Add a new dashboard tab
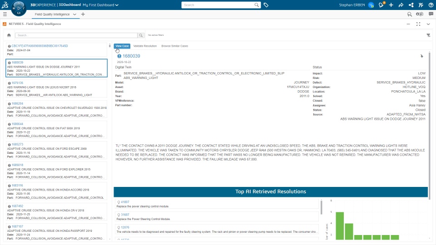 pyautogui.click(x=83, y=14)
